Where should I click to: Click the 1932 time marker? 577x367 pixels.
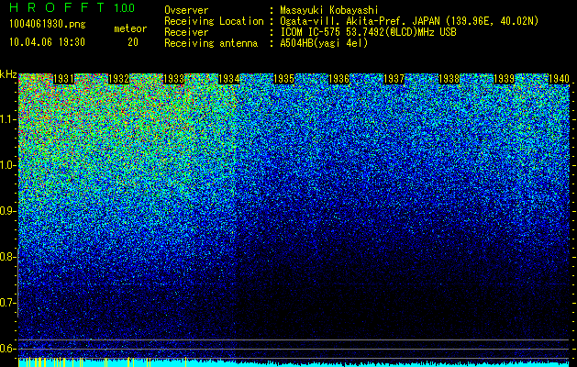click(x=119, y=79)
